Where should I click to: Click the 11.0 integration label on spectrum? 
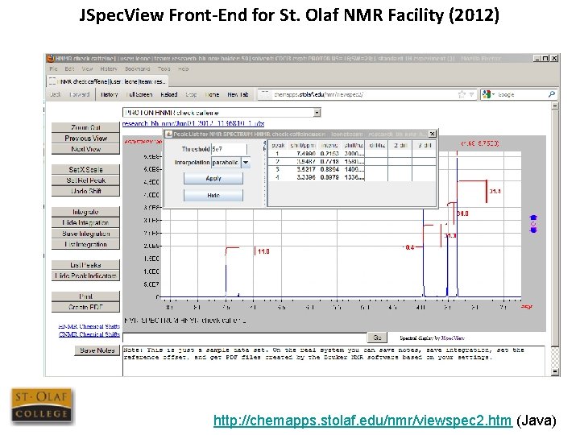[x=263, y=251]
